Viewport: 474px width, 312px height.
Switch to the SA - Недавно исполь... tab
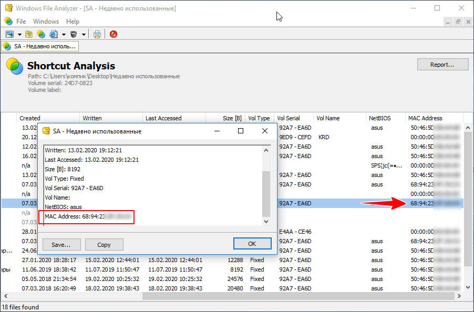click(x=40, y=46)
